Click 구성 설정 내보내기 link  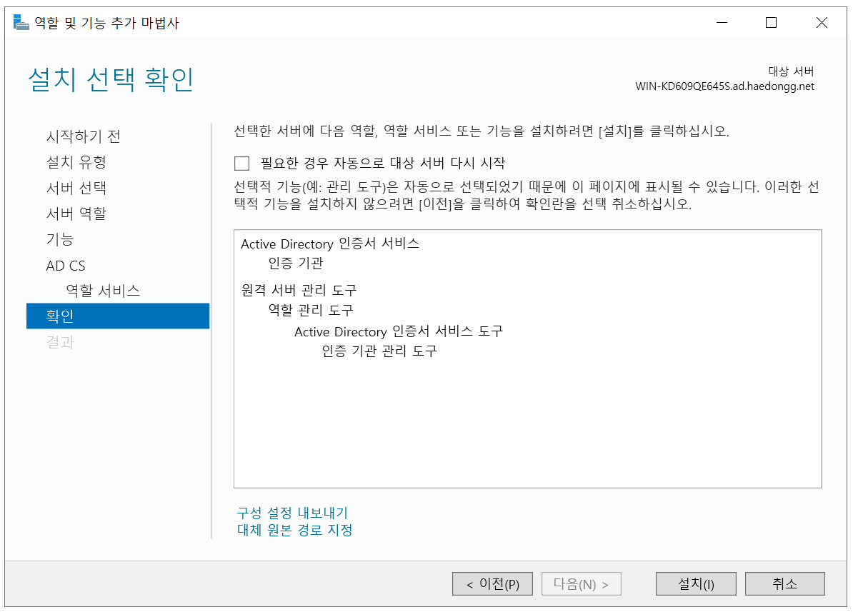pos(292,513)
